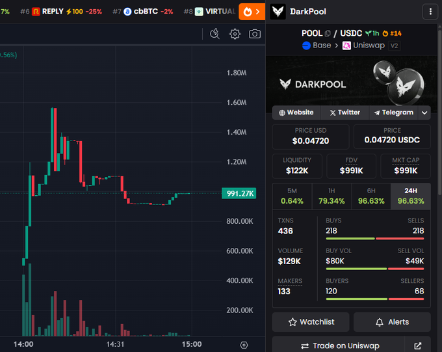
Task: Click the cbBTC ticker entry text
Action: [146, 12]
